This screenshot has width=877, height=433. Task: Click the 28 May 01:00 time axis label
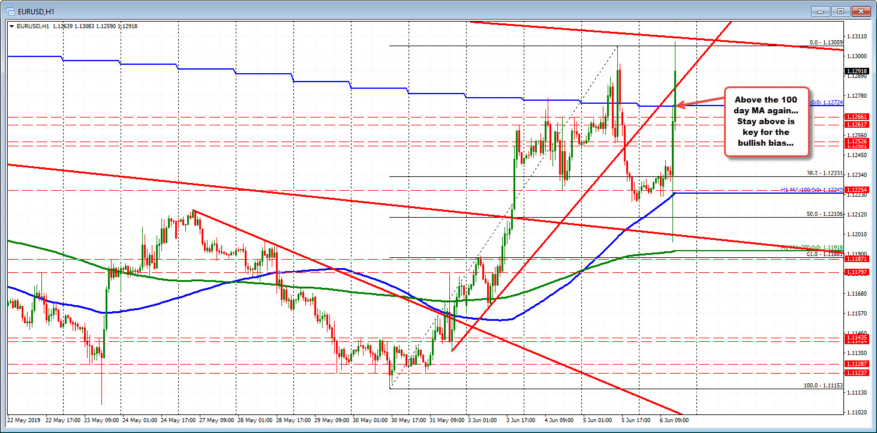coord(256,420)
